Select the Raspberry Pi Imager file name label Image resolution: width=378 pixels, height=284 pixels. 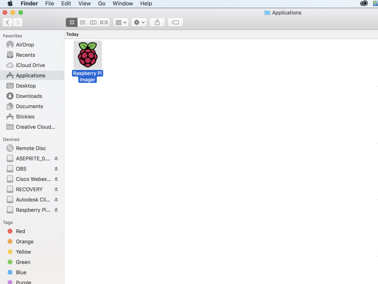pyautogui.click(x=87, y=76)
